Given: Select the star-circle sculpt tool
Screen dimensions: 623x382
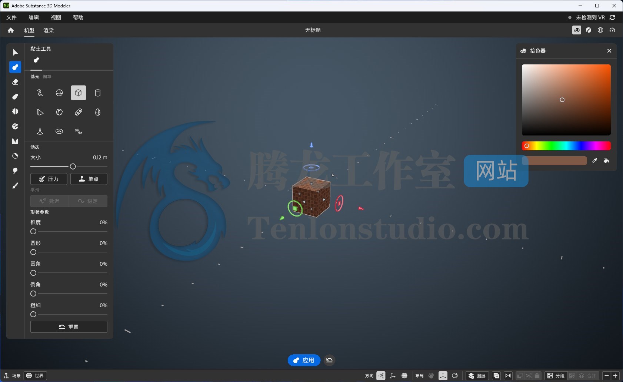Looking at the screenshot, I should coord(15,126).
